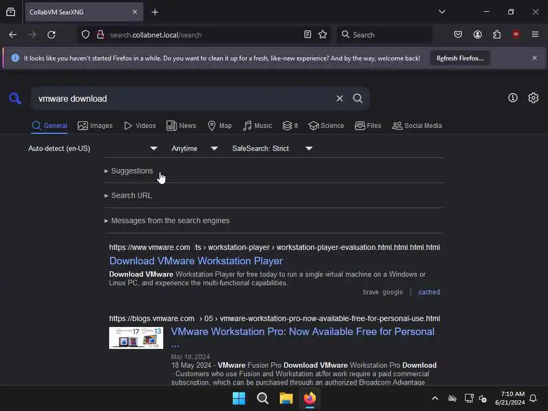
Task: Click the Refresh Firefox... button
Action: coord(460,58)
